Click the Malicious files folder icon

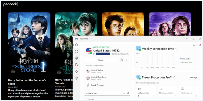coord(139,89)
